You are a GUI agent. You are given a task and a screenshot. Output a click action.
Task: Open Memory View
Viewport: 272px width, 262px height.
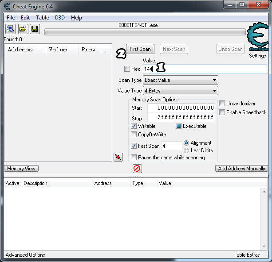click(x=21, y=168)
